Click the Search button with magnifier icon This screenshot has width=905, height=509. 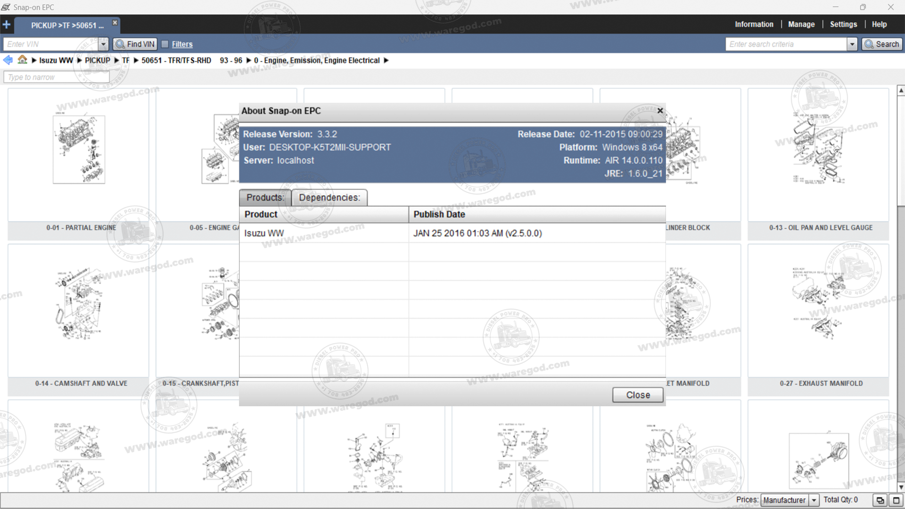[882, 44]
